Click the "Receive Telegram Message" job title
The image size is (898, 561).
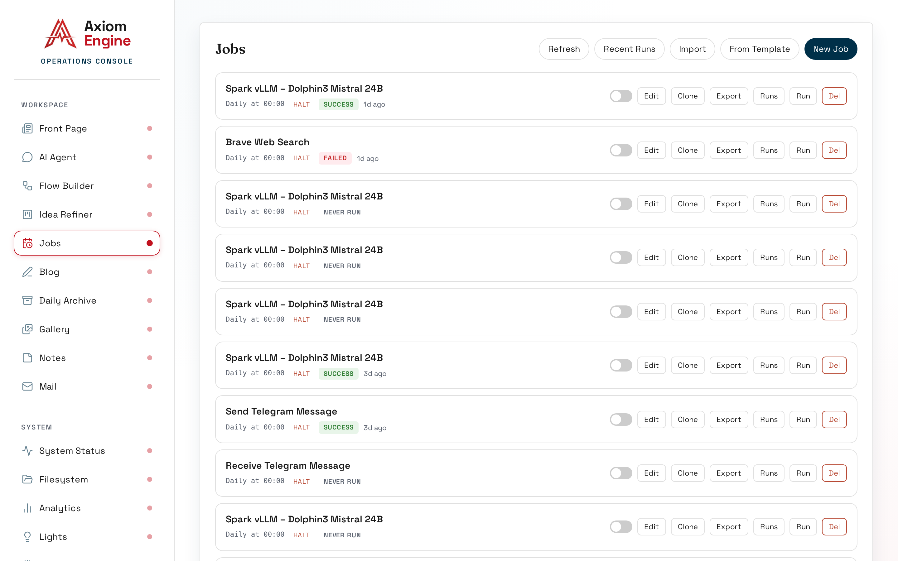coord(288,466)
